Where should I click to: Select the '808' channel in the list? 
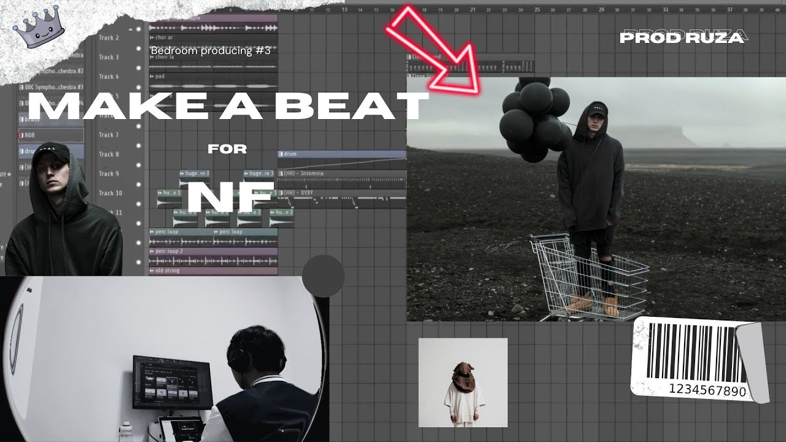[x=52, y=134]
